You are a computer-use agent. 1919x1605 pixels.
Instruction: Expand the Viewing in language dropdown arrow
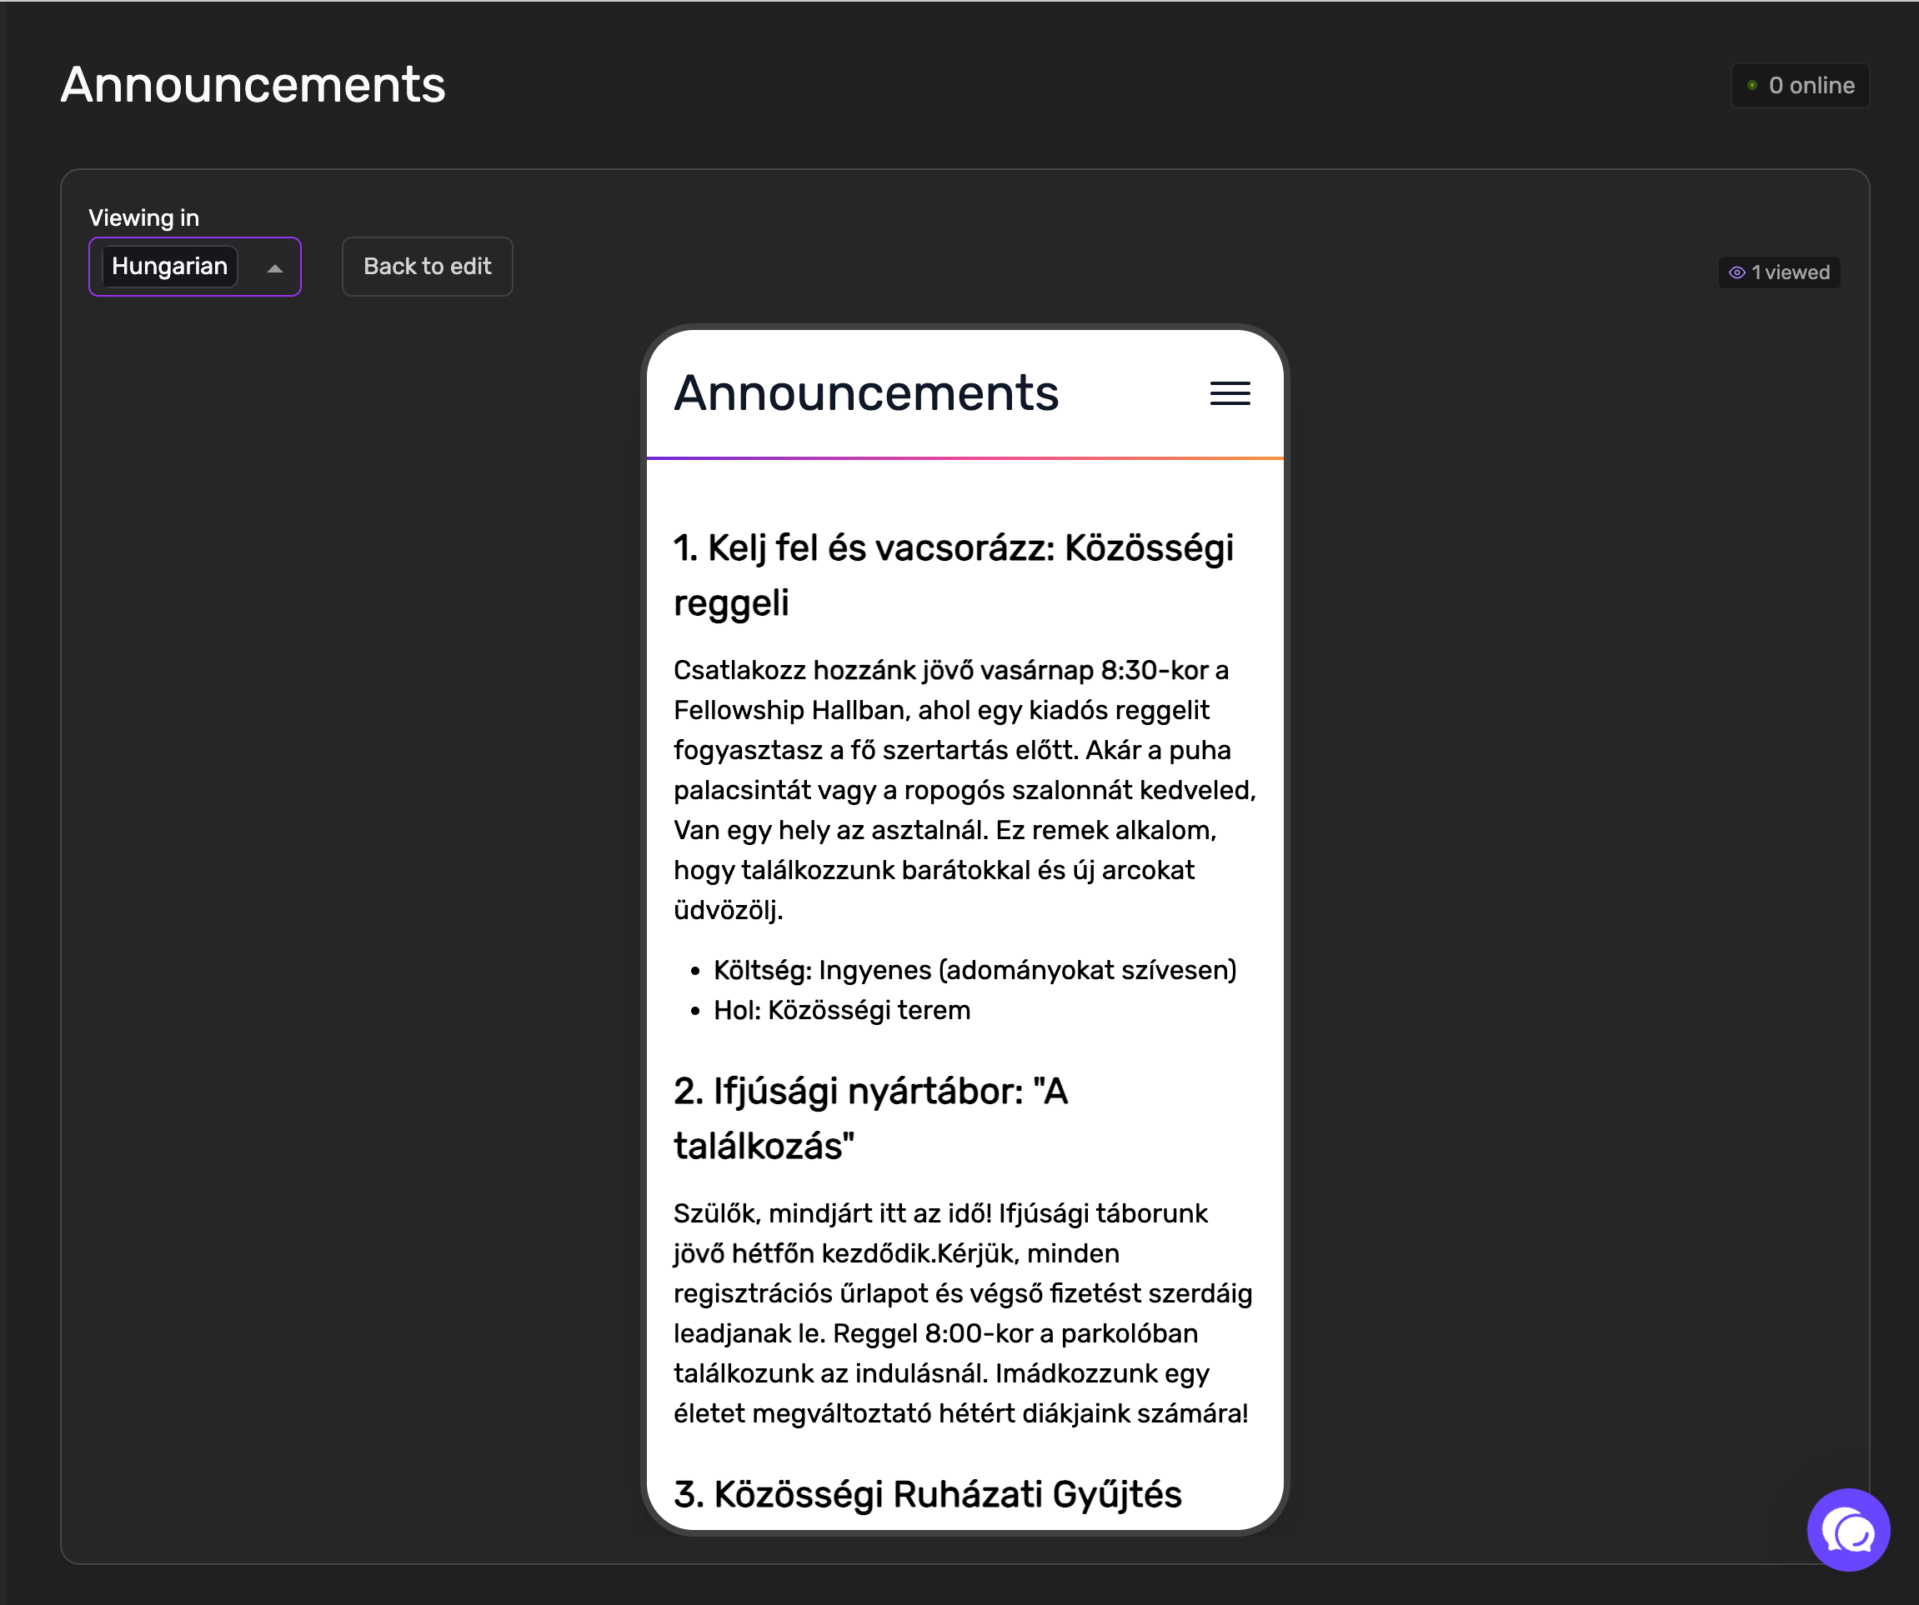click(x=274, y=267)
